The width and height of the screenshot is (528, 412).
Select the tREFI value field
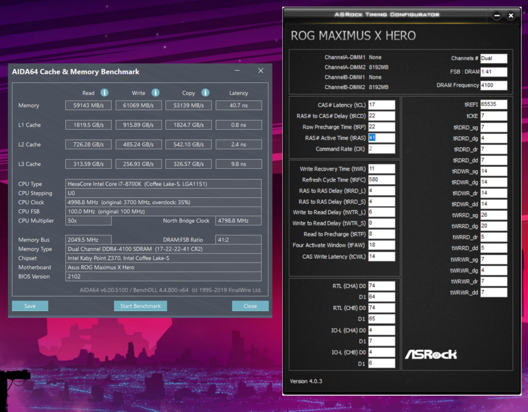[494, 104]
